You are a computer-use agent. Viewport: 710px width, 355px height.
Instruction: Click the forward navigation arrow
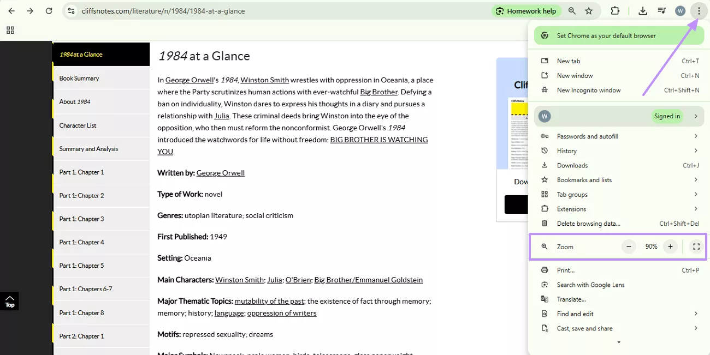coord(29,10)
